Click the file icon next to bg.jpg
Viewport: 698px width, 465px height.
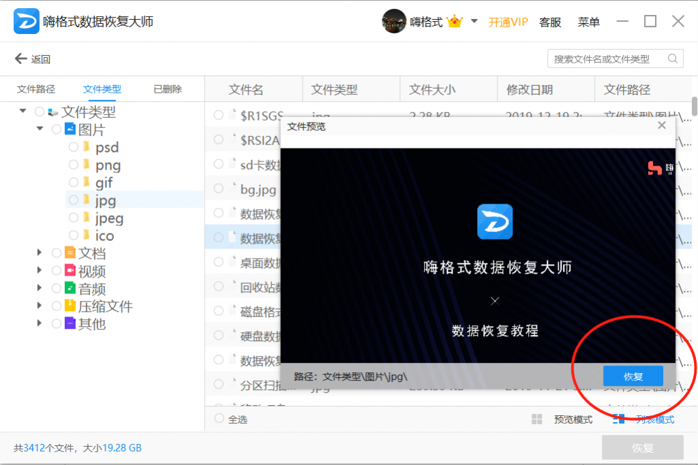coord(232,189)
